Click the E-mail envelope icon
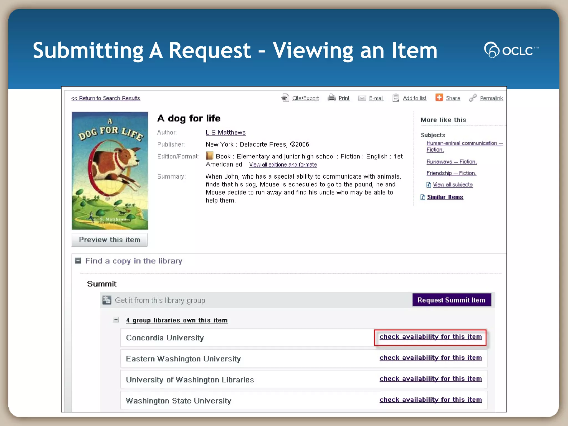Viewport: 568px width, 426px height. (362, 98)
